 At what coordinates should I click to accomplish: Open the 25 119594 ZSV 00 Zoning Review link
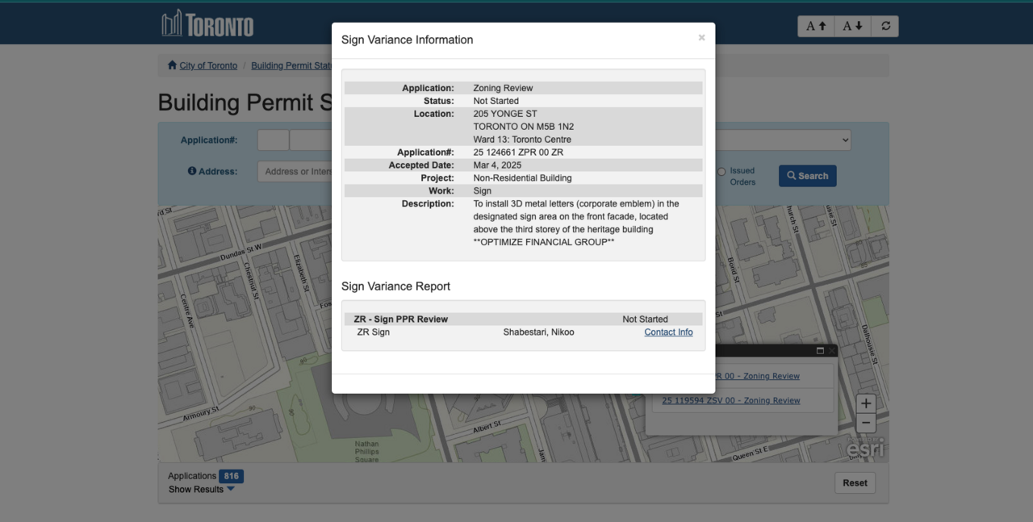pyautogui.click(x=731, y=400)
